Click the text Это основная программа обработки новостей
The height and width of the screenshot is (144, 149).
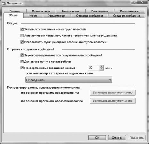[52, 101]
